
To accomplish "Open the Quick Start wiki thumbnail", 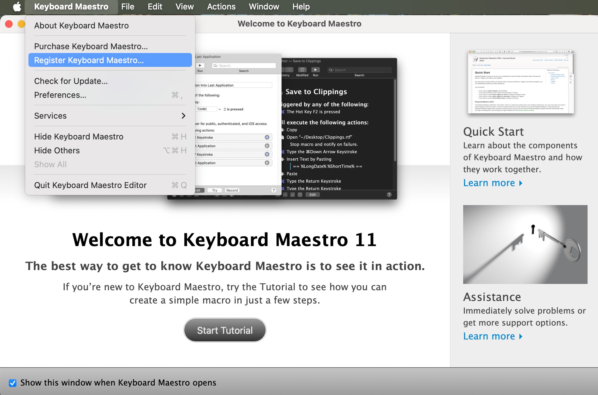I will 521,82.
